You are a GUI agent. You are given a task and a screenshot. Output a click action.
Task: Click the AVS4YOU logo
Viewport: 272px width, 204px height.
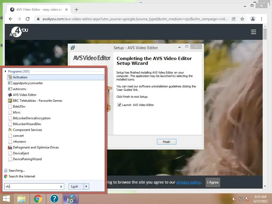click(x=19, y=32)
